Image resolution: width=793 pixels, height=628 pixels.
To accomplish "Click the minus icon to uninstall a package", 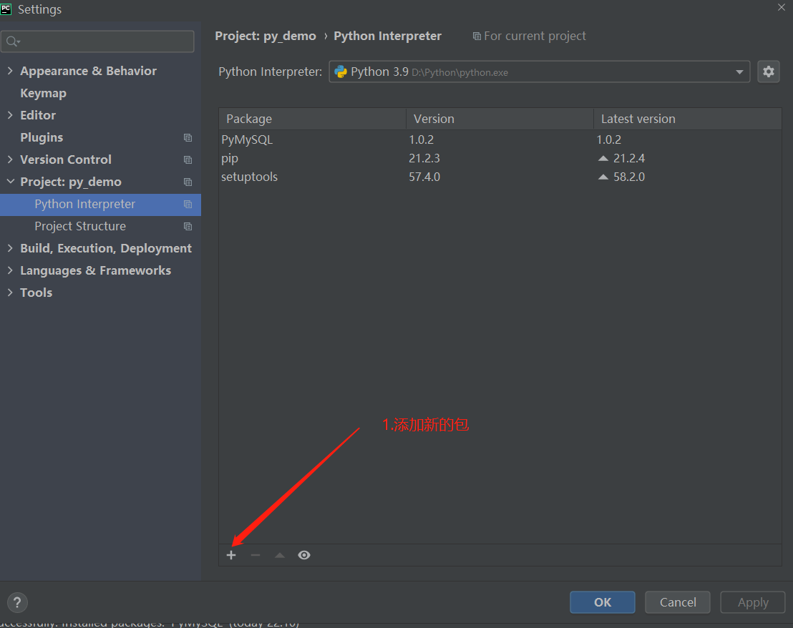I will (256, 555).
